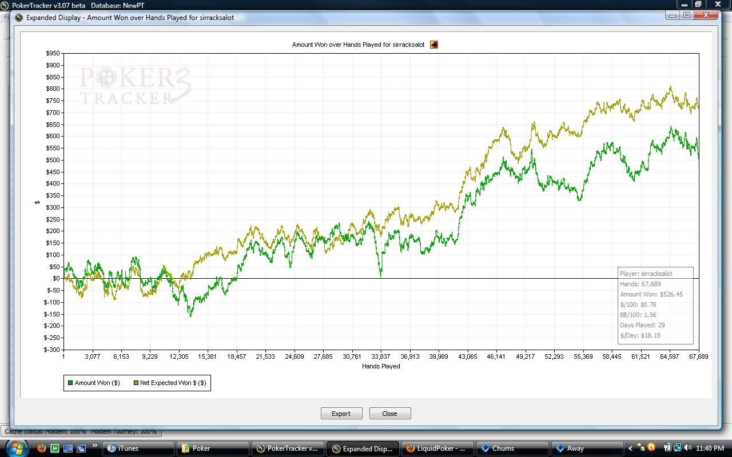The height and width of the screenshot is (457, 732).
Task: Toggle the Net Expected Won $ legend entry
Action: click(x=170, y=383)
